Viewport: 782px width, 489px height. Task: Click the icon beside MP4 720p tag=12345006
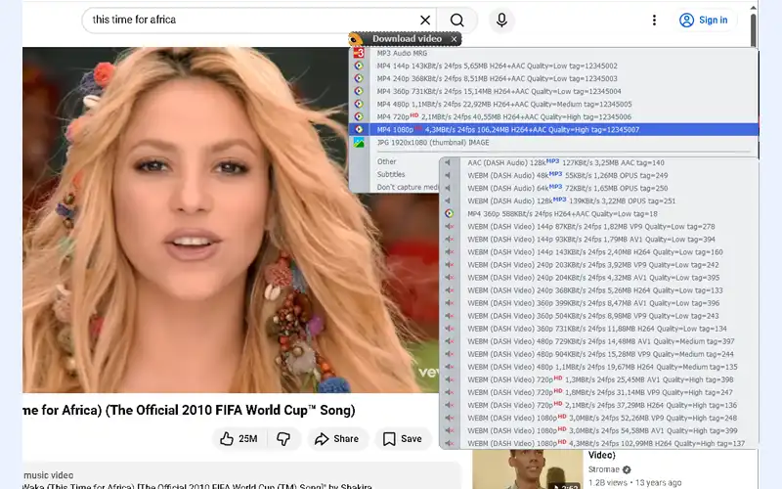click(359, 116)
